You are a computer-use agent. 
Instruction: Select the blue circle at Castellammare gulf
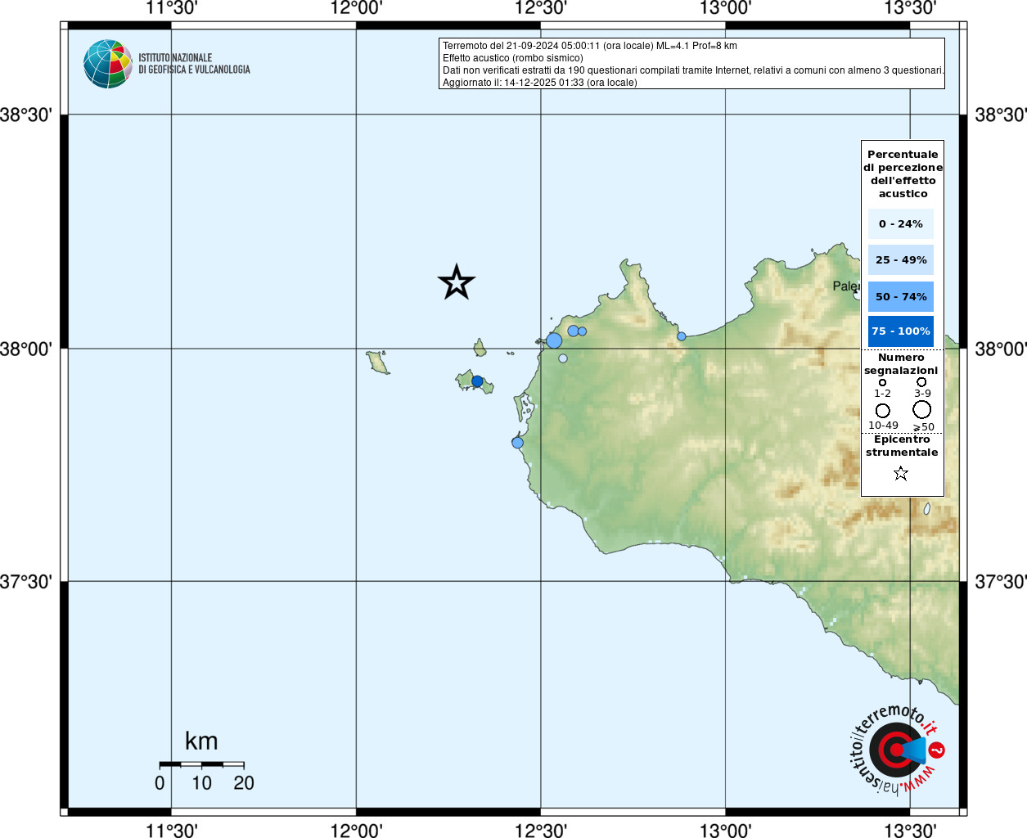682,336
